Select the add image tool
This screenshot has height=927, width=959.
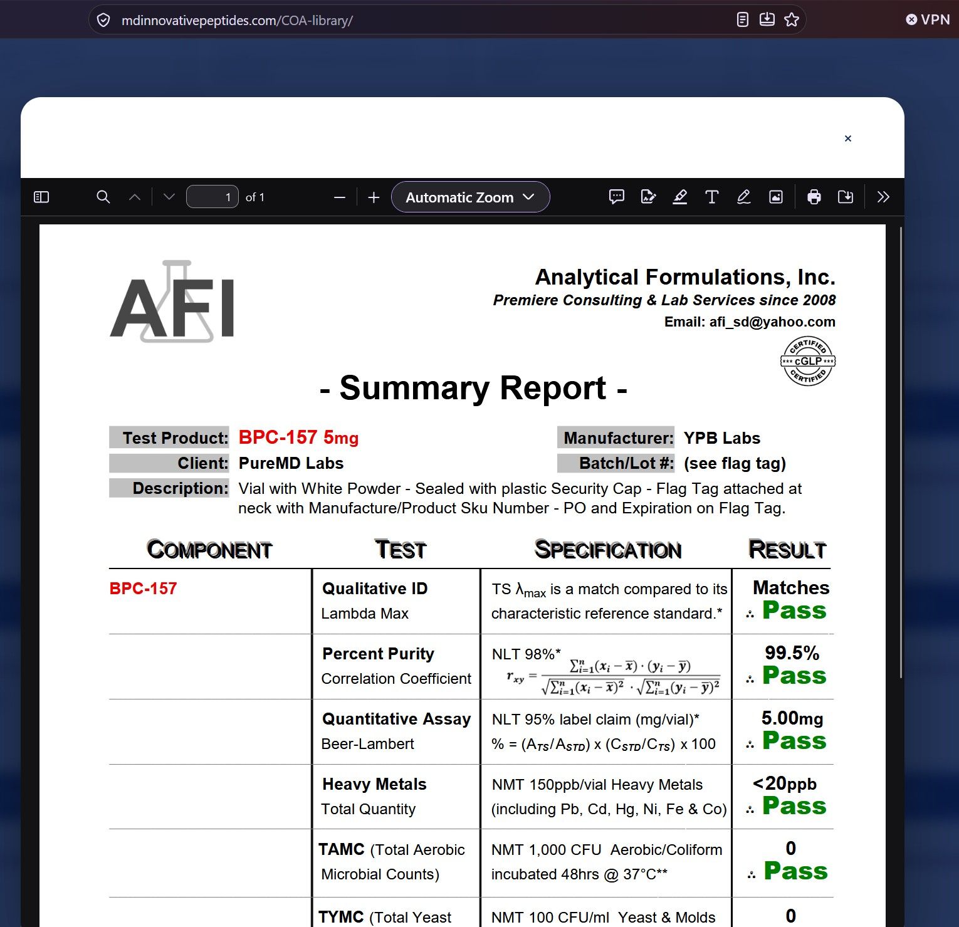(776, 197)
